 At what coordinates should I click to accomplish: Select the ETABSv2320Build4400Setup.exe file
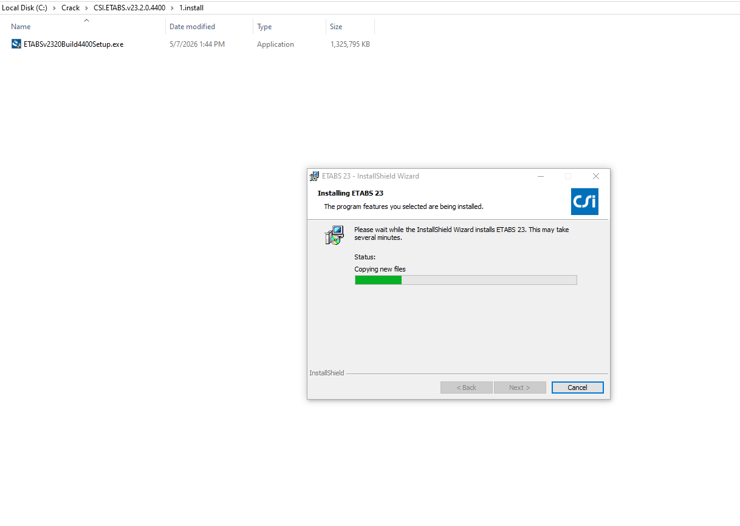click(73, 44)
